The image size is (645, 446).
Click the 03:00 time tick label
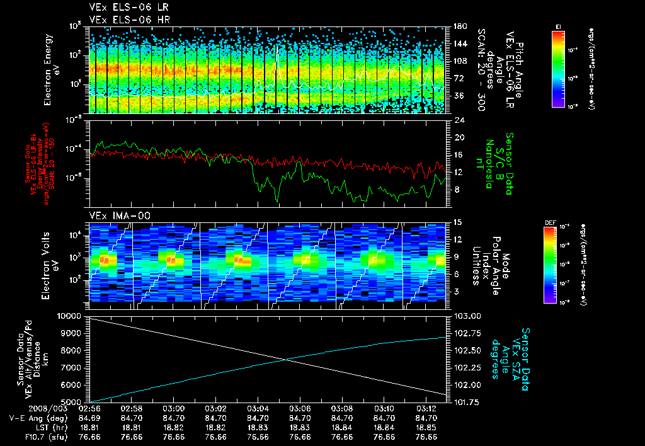174,409
